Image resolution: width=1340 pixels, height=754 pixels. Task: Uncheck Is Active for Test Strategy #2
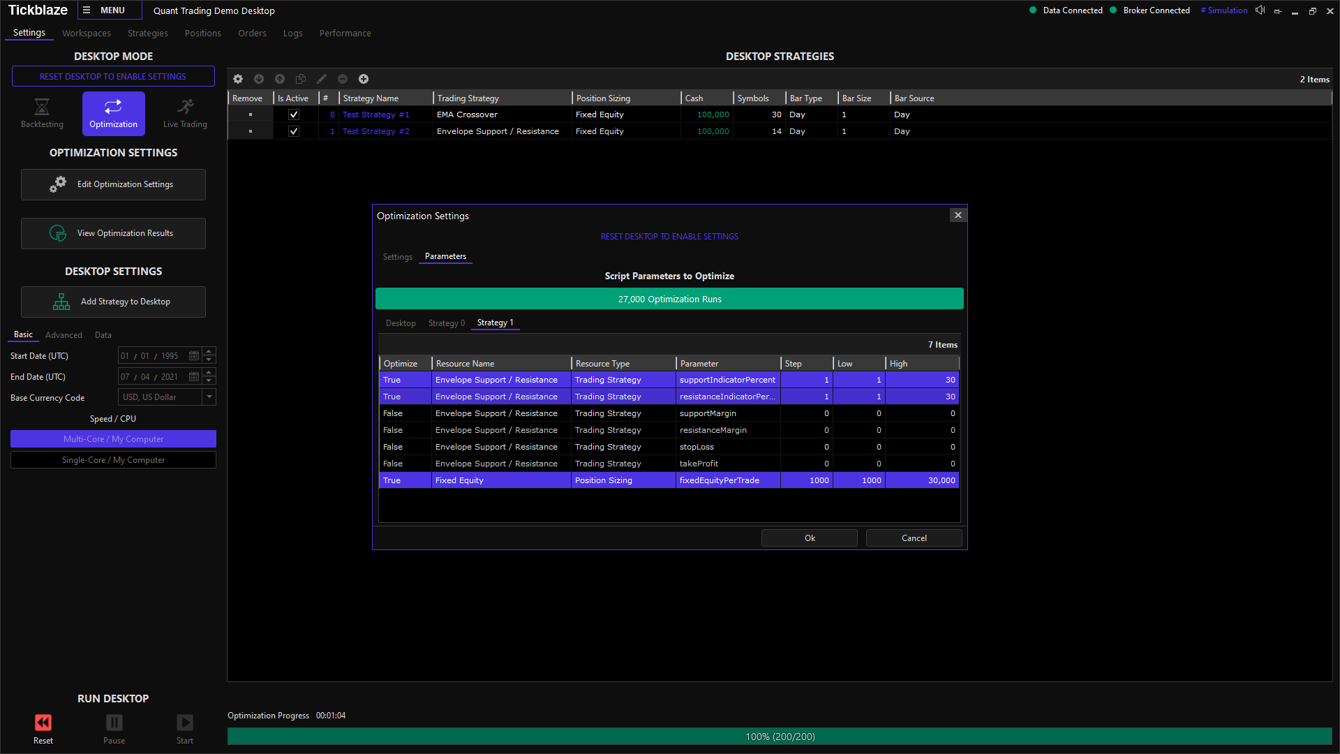click(294, 131)
